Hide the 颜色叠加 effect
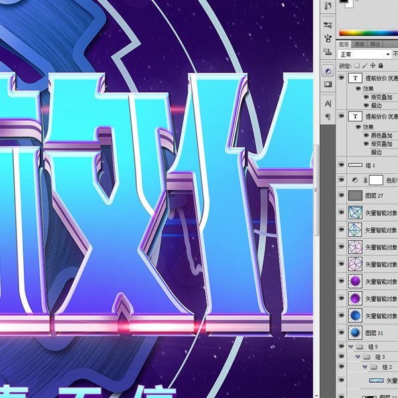This screenshot has height=398, width=398. click(x=366, y=135)
